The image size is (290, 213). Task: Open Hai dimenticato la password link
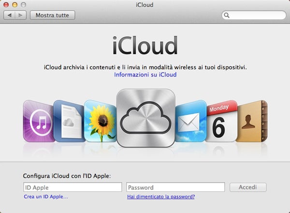161,197
